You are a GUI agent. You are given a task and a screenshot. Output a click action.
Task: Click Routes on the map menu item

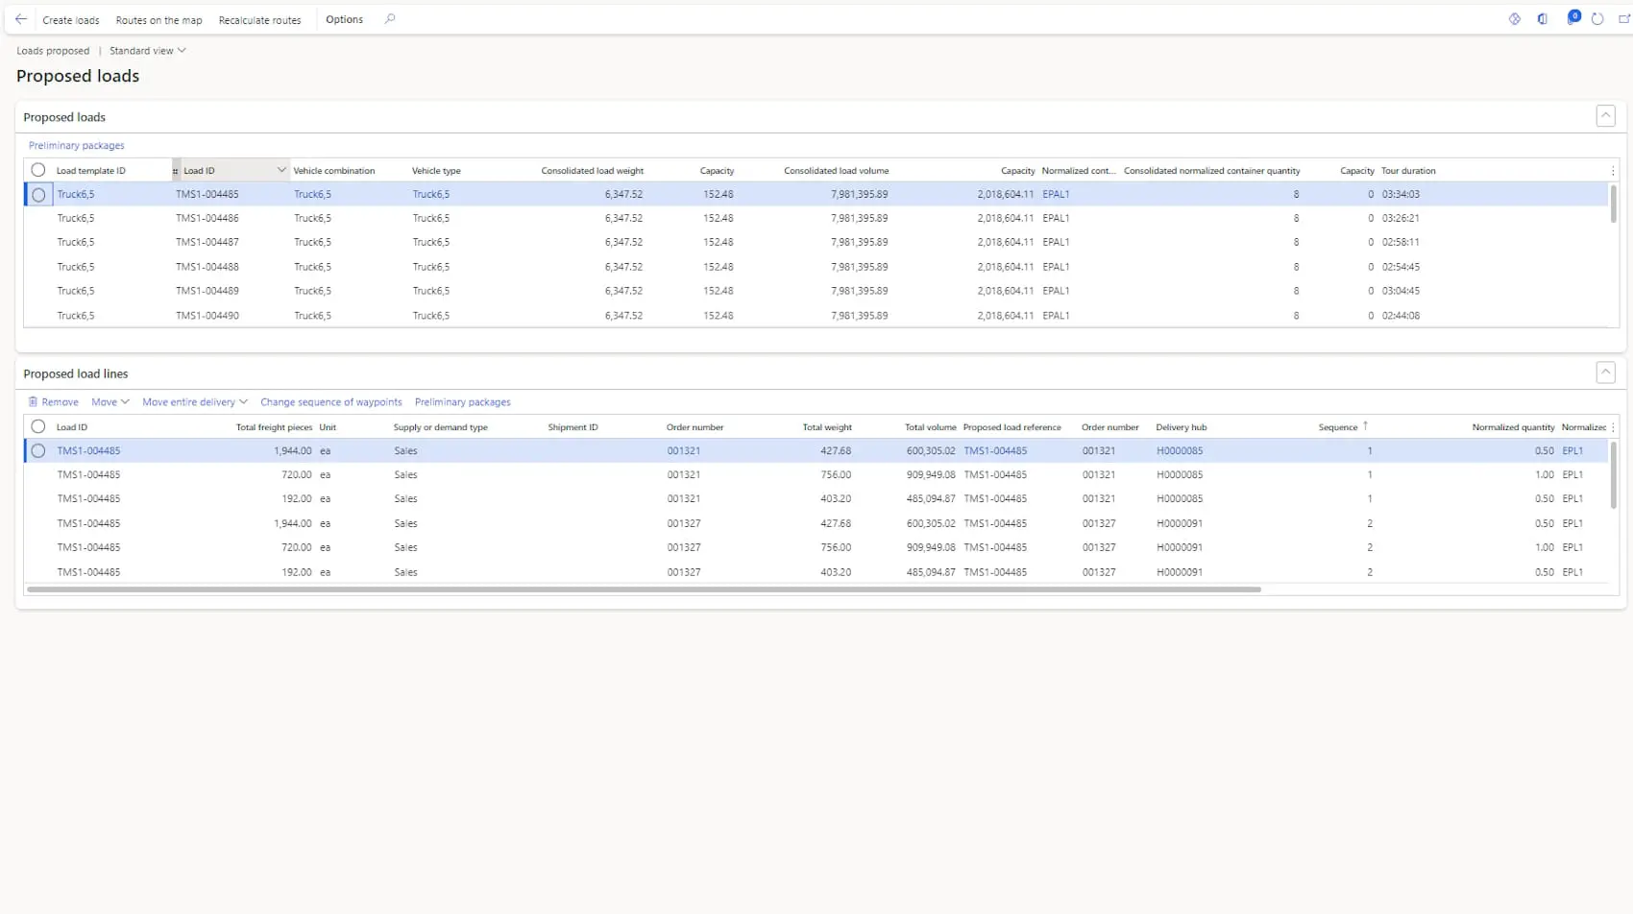click(158, 20)
